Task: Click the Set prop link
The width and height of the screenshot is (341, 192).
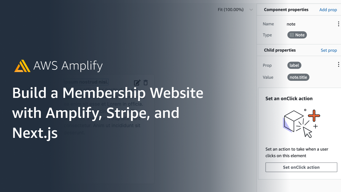Action: (x=329, y=50)
